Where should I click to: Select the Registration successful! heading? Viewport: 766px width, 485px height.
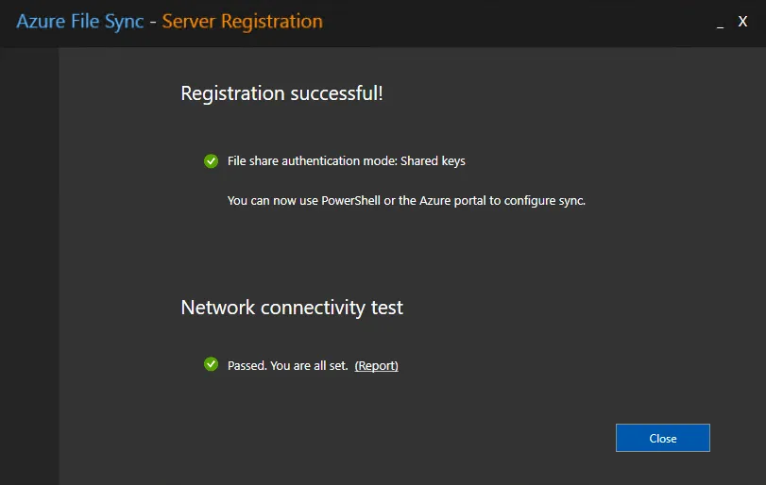(281, 93)
